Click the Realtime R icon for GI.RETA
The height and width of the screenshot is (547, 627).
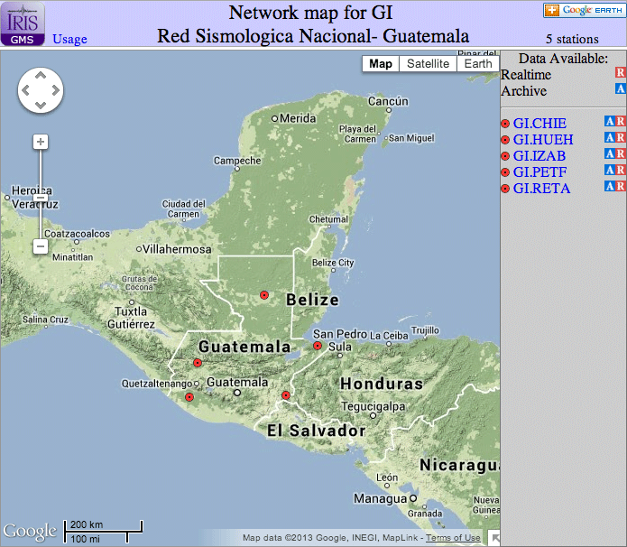pos(620,186)
